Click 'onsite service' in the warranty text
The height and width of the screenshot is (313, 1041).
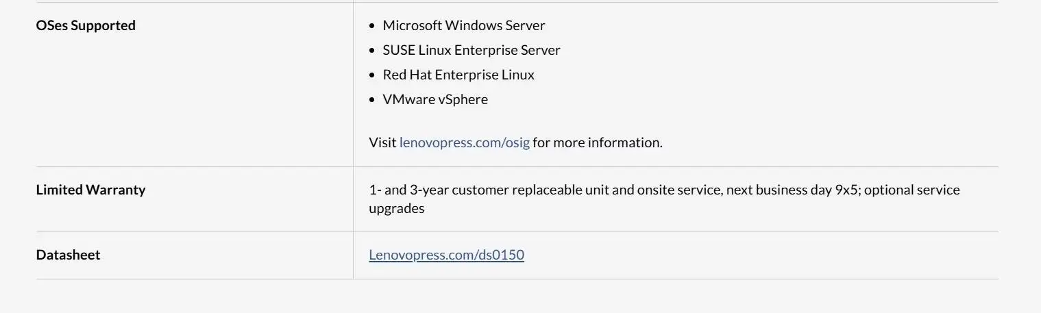pos(678,190)
